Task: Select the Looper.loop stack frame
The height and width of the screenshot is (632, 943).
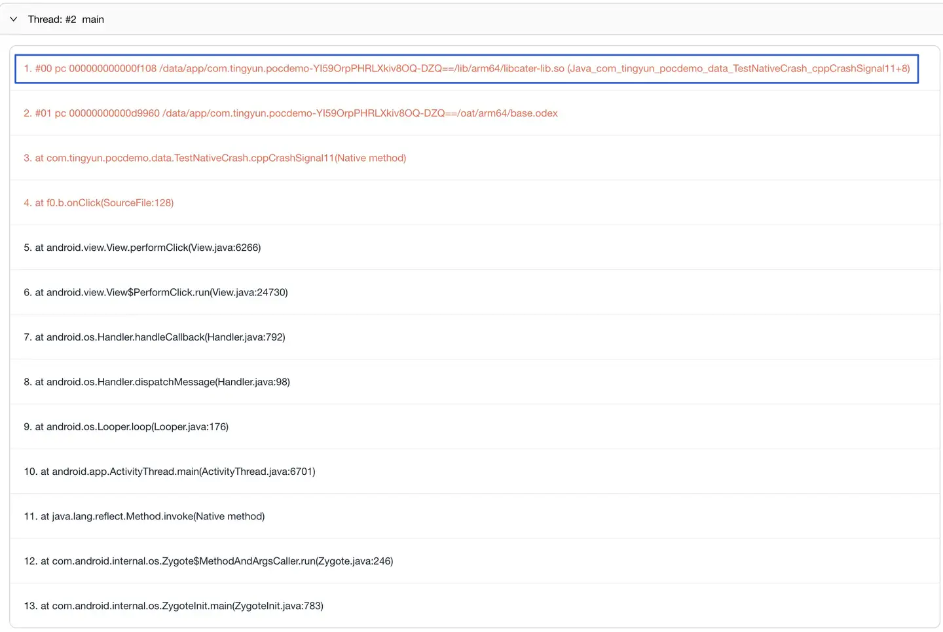Action: (x=132, y=427)
